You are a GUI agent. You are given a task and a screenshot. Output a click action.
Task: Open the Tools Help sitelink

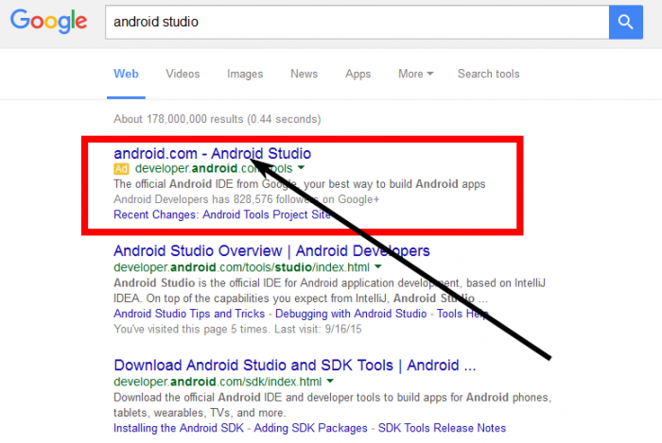(x=462, y=314)
